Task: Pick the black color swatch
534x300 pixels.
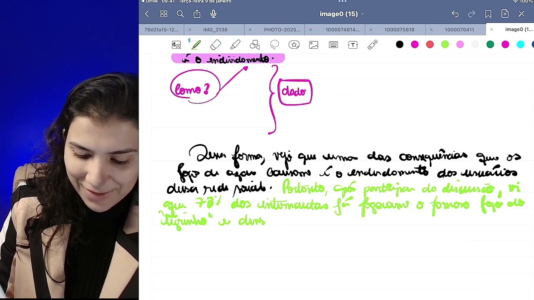Action: [400, 45]
